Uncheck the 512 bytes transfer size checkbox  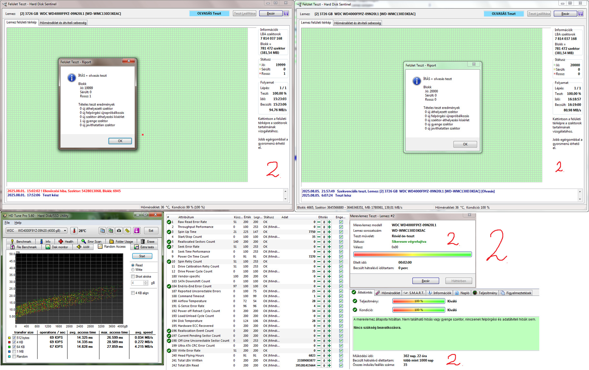(14, 338)
